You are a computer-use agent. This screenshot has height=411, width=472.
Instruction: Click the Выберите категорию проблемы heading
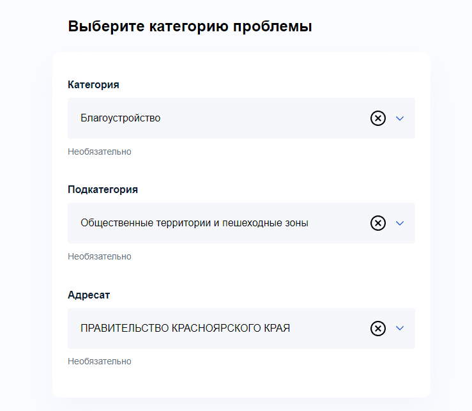pyautogui.click(x=190, y=26)
